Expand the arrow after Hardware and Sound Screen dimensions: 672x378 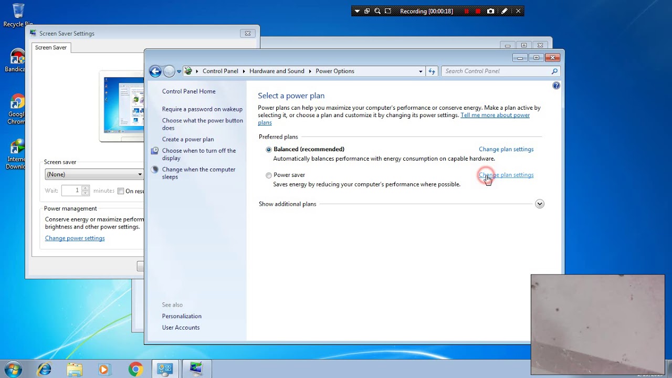[310, 71]
